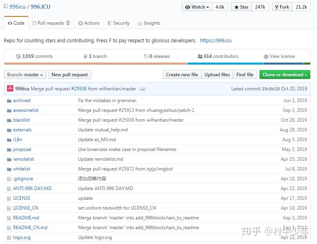This screenshot has height=244, width=317.
Task: Click the file icon next to LICENSE
Action: point(9,198)
